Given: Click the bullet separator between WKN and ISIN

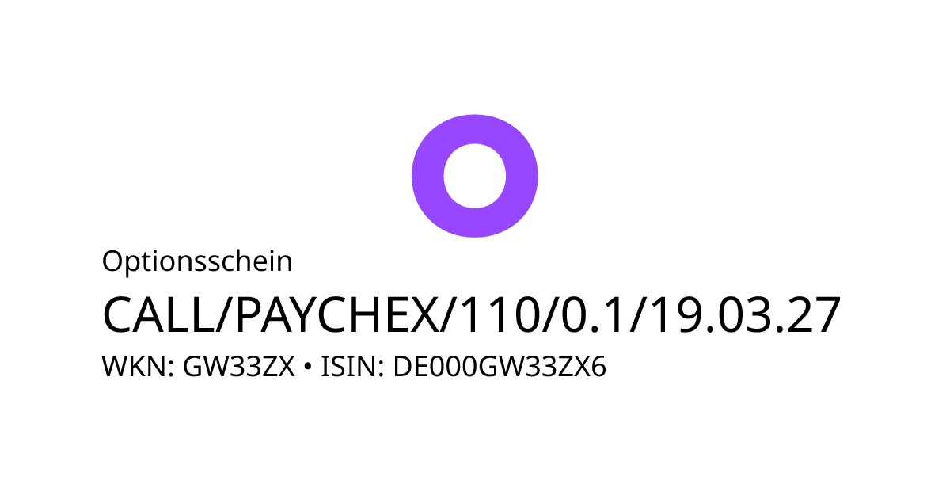Looking at the screenshot, I should point(308,368).
